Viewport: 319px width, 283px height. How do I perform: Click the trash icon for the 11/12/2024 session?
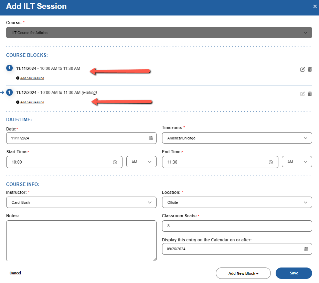point(310,93)
